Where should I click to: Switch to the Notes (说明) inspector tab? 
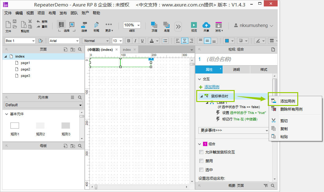[x=236, y=70]
